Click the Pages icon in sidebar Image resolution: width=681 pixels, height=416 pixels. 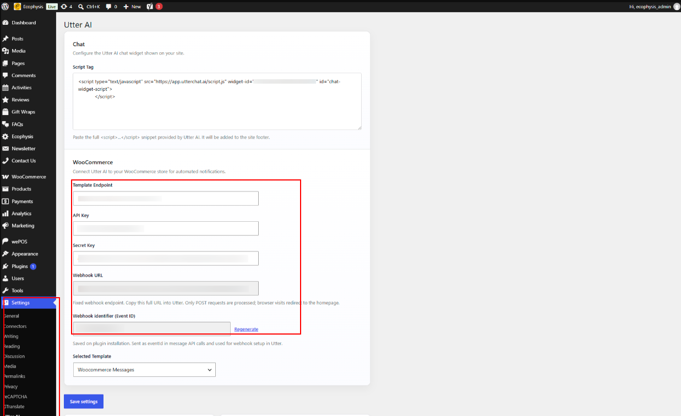tap(6, 63)
